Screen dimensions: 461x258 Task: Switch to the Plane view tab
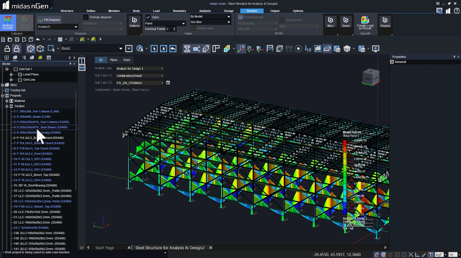tap(114, 60)
